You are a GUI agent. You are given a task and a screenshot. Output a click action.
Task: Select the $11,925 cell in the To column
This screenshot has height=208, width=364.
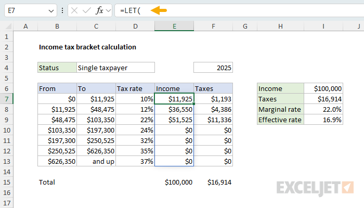coord(96,99)
